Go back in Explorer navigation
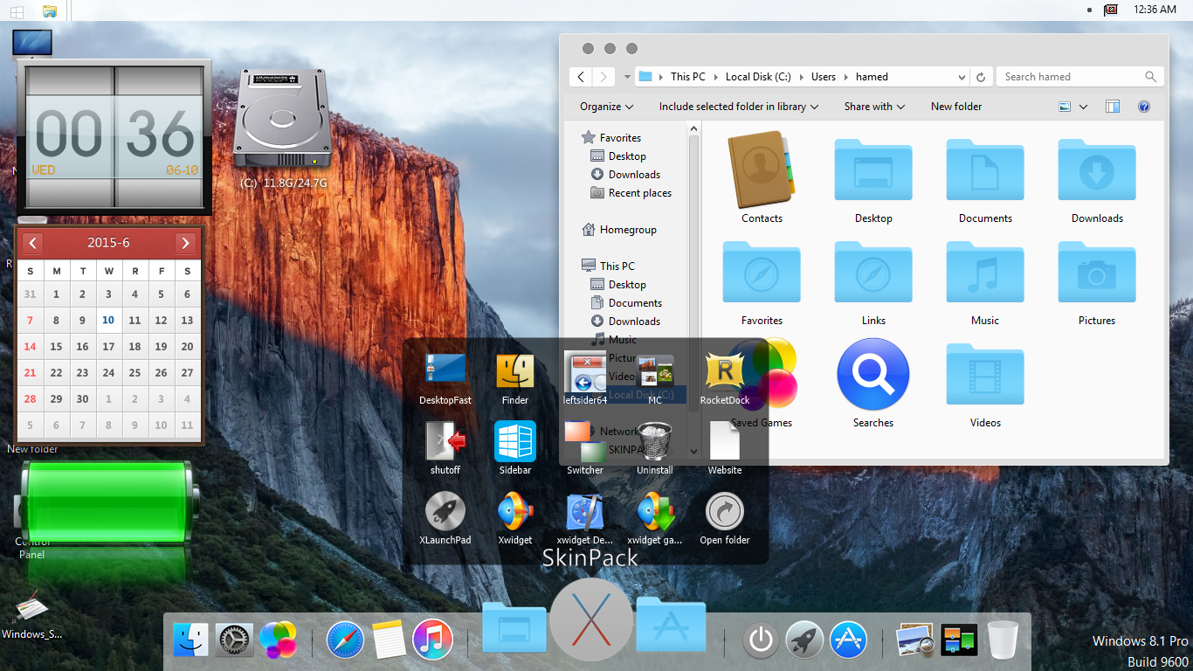This screenshot has height=671, width=1193. [x=582, y=77]
